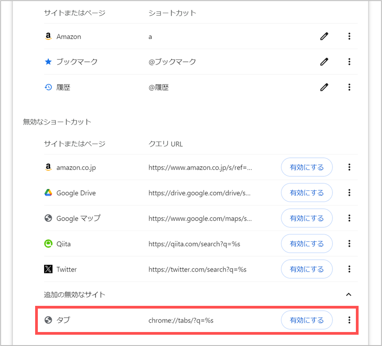Open three-dot menu for amazon.co.jp
Image resolution: width=382 pixels, height=346 pixels.
[349, 167]
